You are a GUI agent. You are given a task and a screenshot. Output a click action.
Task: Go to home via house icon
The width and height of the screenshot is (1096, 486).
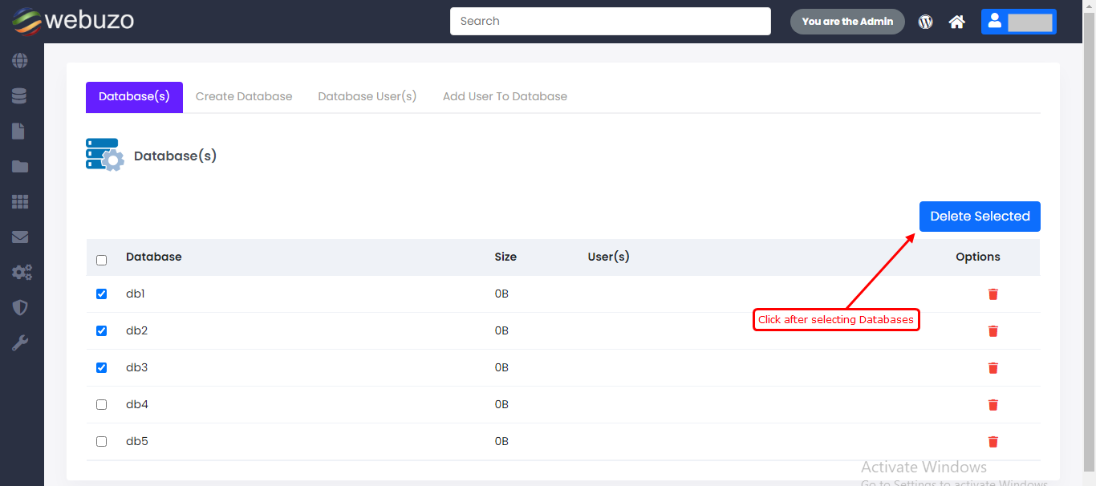pyautogui.click(x=956, y=22)
